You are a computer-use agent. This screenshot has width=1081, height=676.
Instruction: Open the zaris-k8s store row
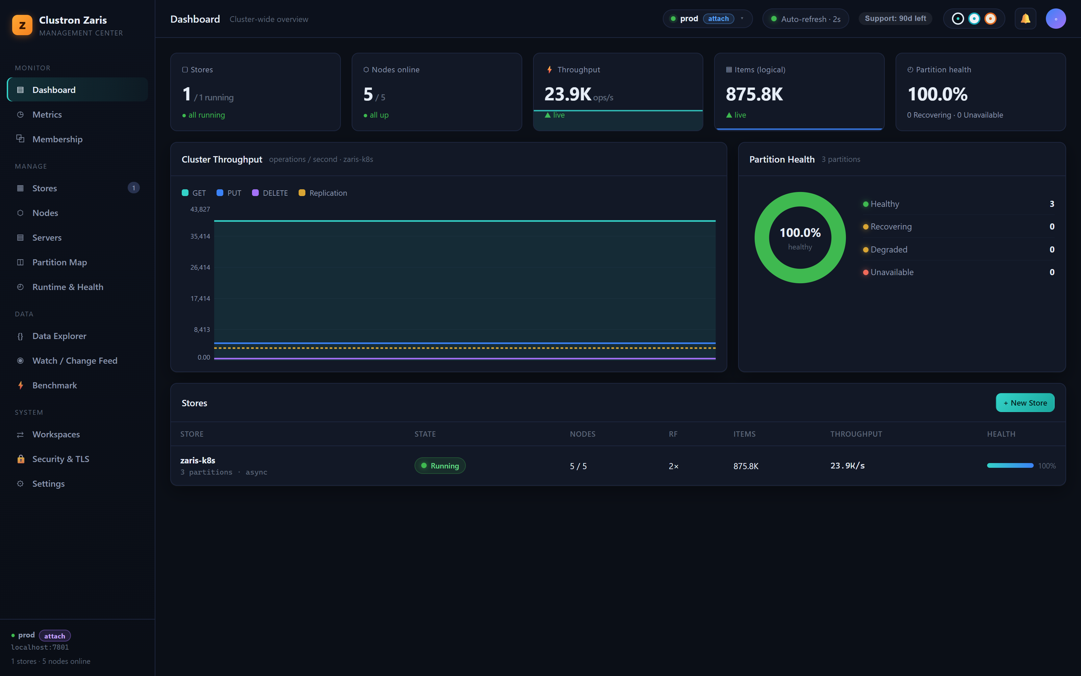click(x=618, y=465)
